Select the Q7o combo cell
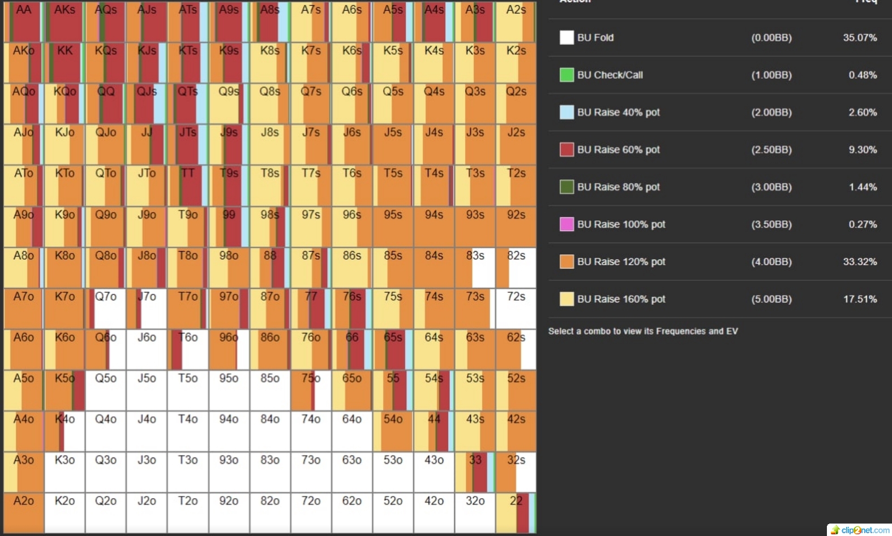Image resolution: width=892 pixels, height=536 pixels. tap(106, 308)
